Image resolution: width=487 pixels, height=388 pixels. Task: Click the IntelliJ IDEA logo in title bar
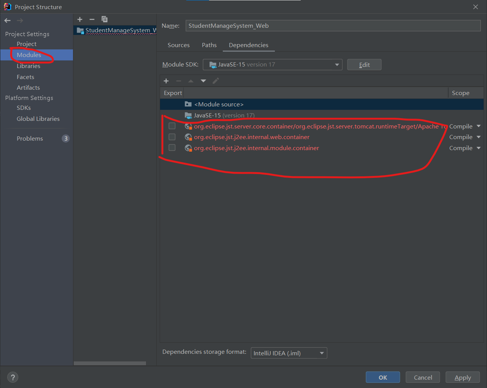(7, 6)
